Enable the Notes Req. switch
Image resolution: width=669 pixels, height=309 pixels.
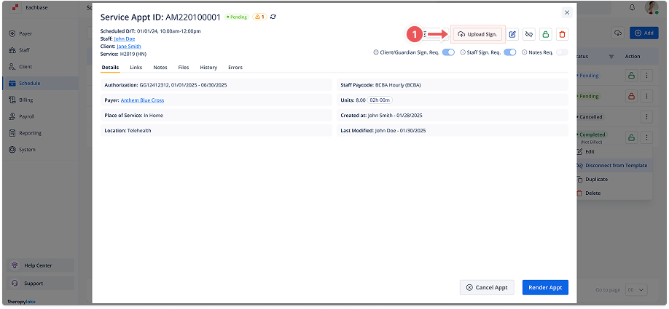tap(563, 52)
